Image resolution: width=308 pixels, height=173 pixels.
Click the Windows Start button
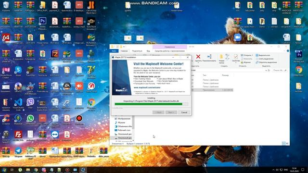[4, 170]
